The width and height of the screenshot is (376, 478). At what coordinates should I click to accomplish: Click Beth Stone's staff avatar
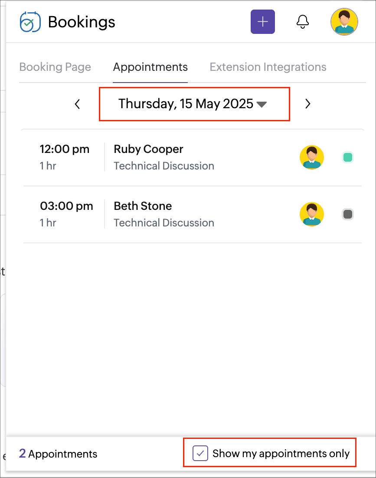(311, 214)
